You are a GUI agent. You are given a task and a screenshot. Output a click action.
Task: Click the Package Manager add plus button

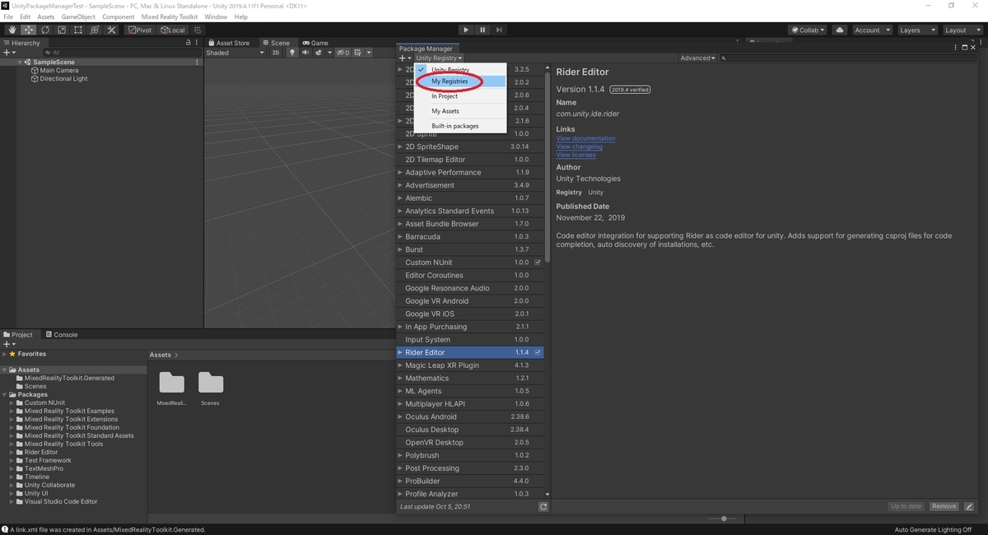click(404, 58)
